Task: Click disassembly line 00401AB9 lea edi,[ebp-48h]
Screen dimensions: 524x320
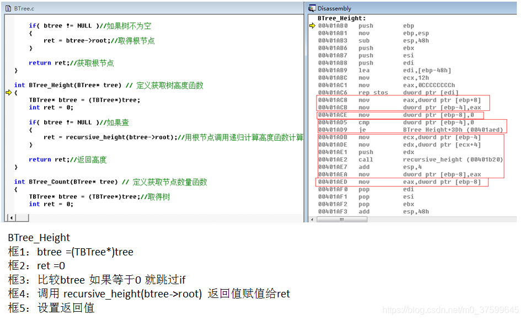Action: click(384, 70)
